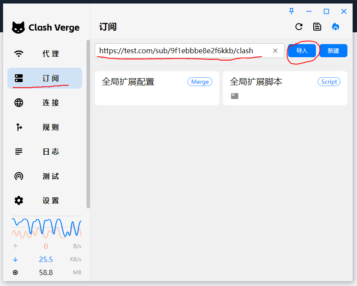
Task: Clear the subscription URL with the X icon
Action: [275, 51]
